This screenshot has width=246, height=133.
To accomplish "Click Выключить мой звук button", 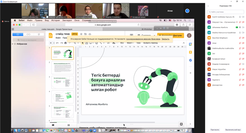I will click(233, 130).
